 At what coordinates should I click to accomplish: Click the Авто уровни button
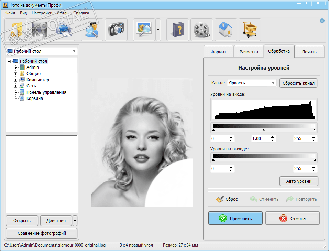coord(299,181)
